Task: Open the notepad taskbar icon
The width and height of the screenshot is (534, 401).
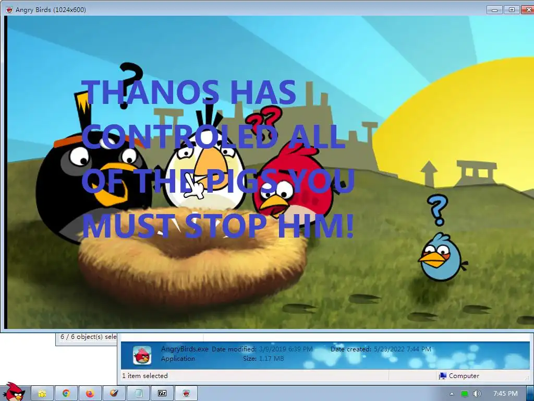Action: tap(138, 394)
